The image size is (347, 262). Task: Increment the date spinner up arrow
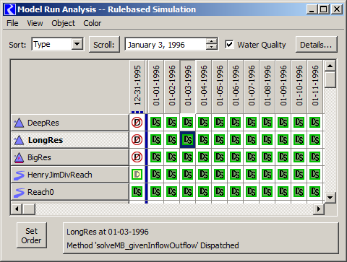pos(211,41)
